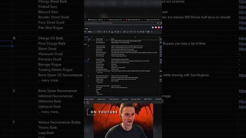Screen dimensions: 246x138
Task: Toggle italic formatting in the Sheets toolbar
Action: pyautogui.click(x=107, y=32)
